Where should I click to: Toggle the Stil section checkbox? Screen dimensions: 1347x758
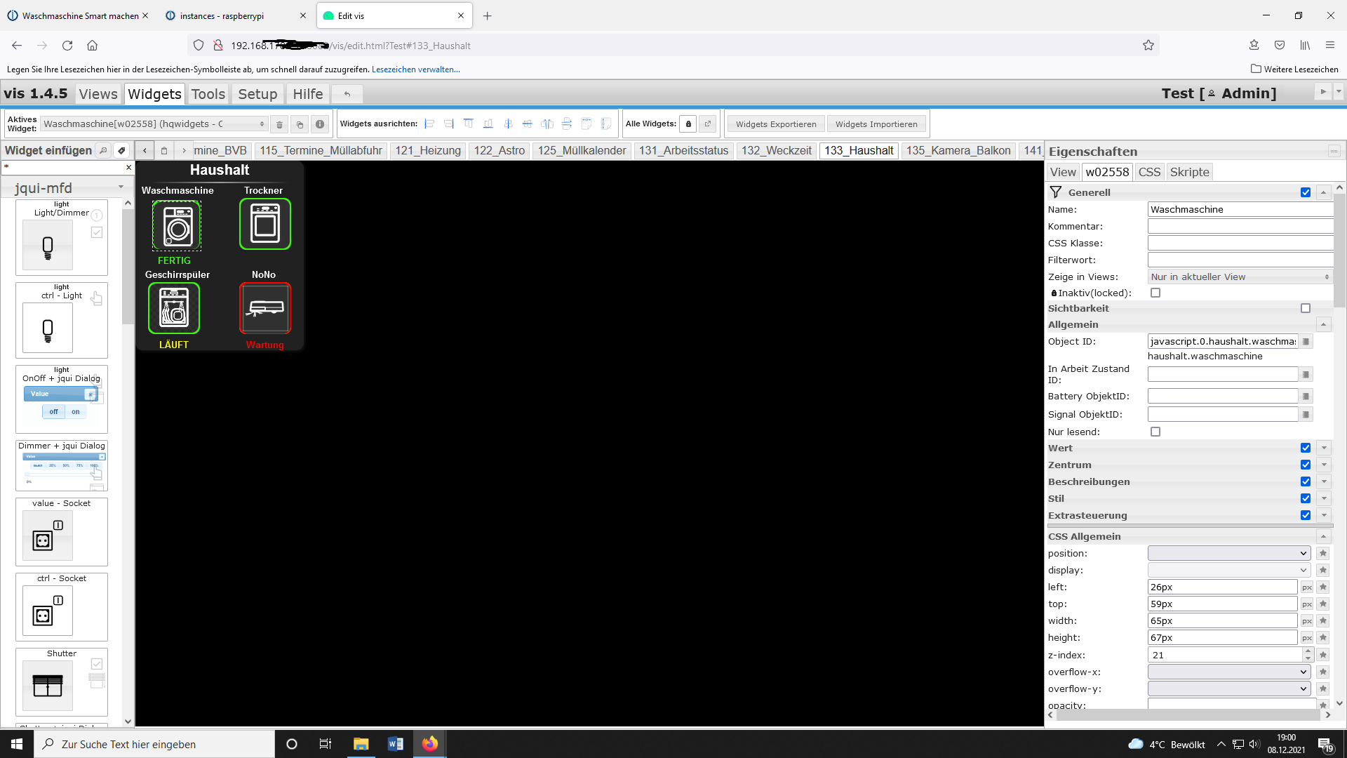pyautogui.click(x=1306, y=498)
